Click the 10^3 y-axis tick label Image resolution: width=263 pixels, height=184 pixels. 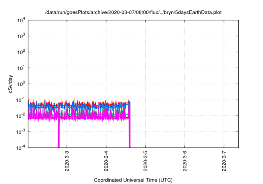pyautogui.click(x=21, y=36)
